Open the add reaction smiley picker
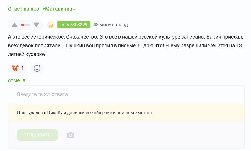This screenshot has height=151, width=251. (x=37, y=68)
